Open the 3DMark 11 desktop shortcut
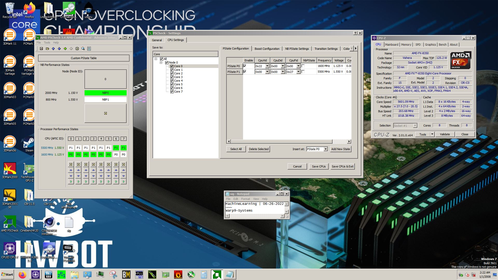Screen dimensions: 498x280 pyautogui.click(x=10, y=37)
